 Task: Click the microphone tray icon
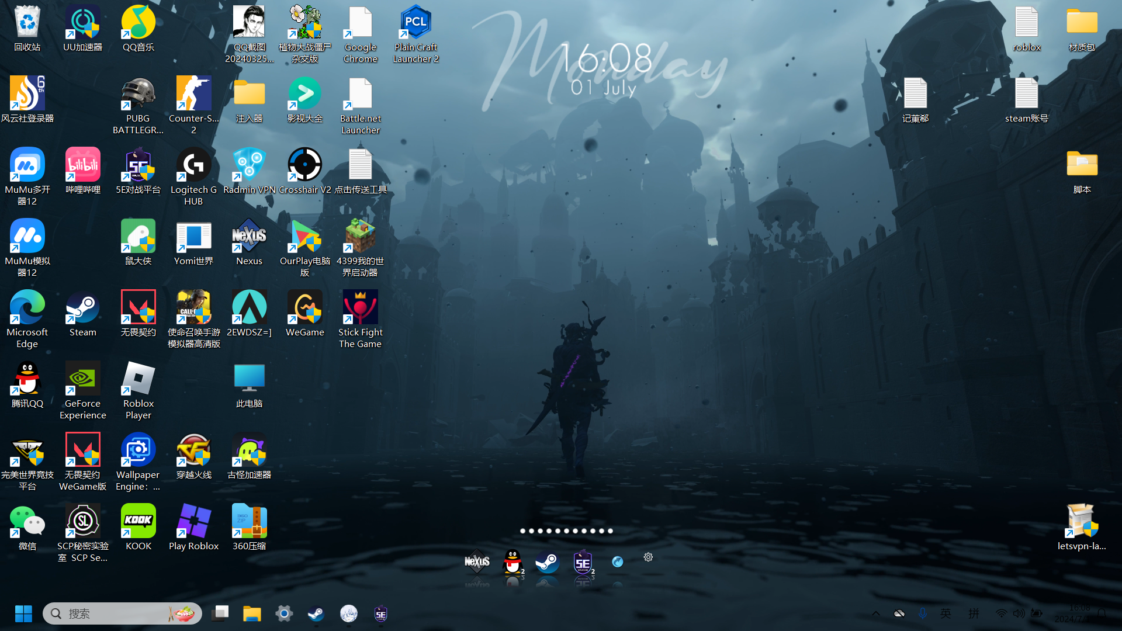[x=923, y=613]
